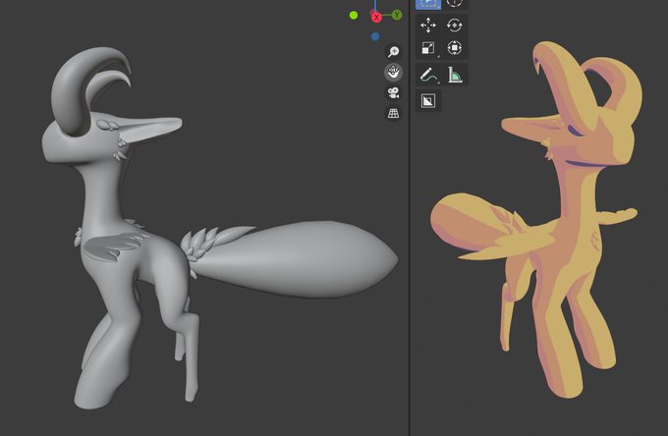Select the blue highlighted Select Box tool
668x436 pixels.
tap(428, 4)
